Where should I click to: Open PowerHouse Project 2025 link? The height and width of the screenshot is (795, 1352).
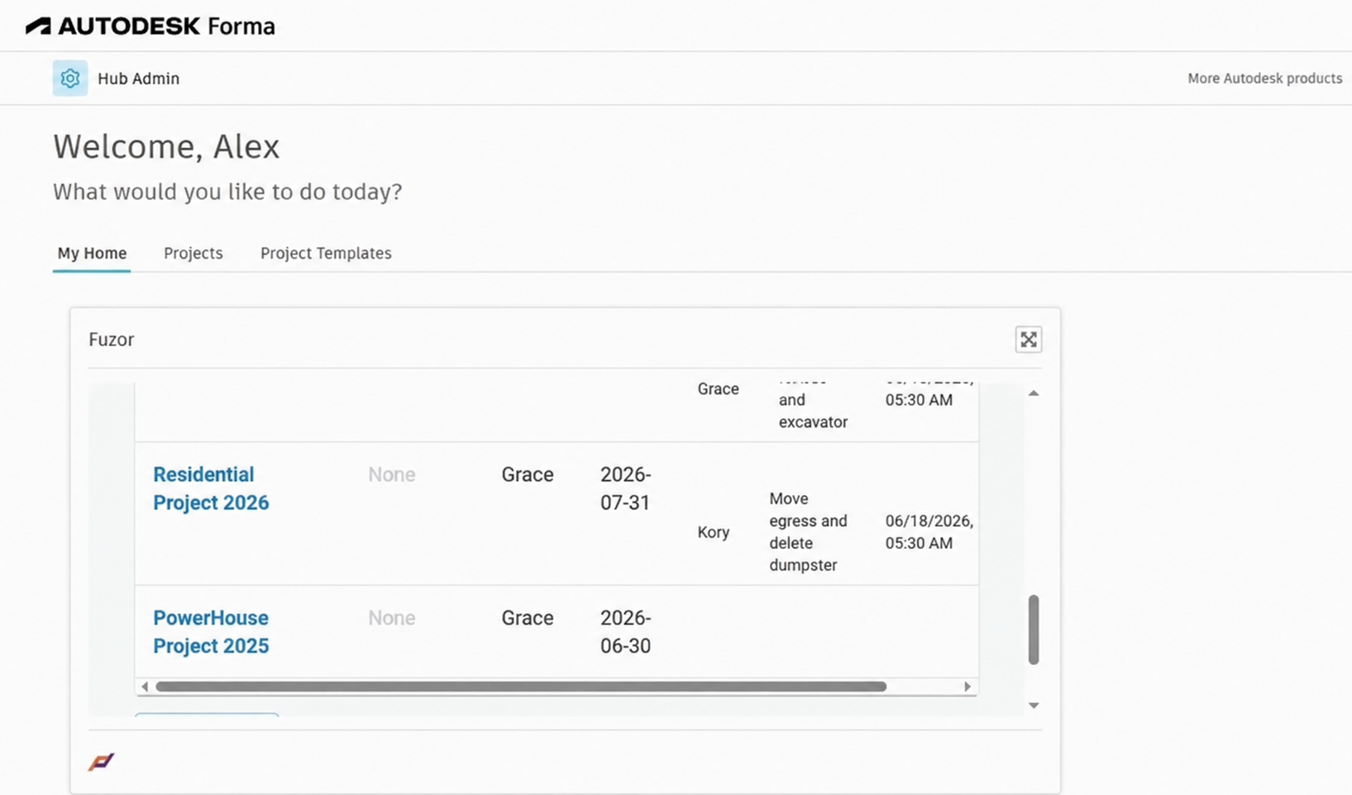tap(211, 631)
